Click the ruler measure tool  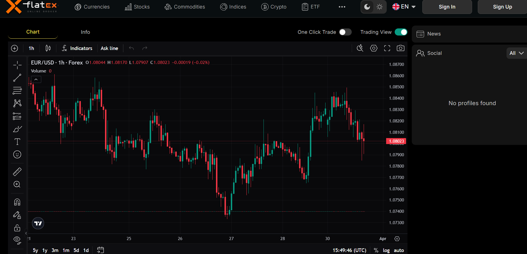[x=17, y=172]
